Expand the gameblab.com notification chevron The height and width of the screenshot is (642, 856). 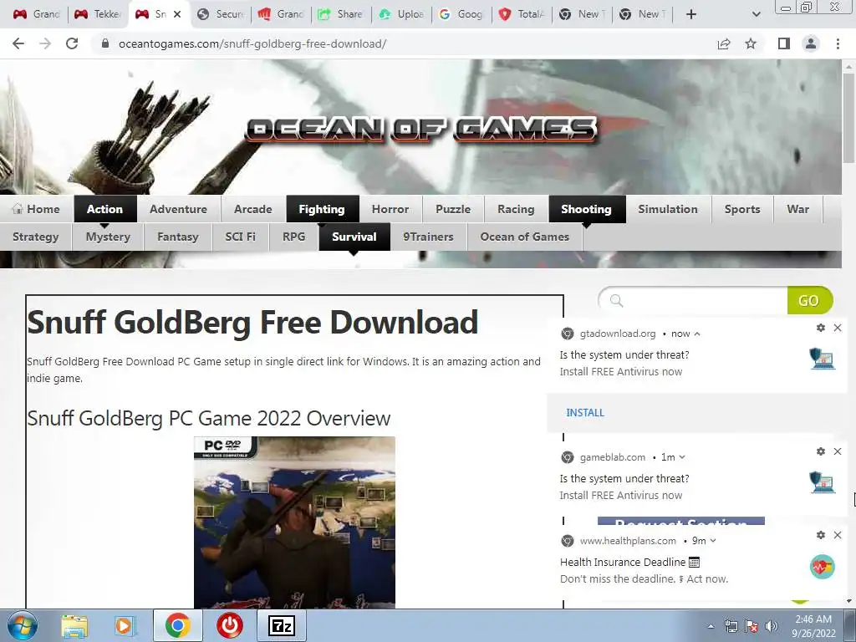pos(682,457)
